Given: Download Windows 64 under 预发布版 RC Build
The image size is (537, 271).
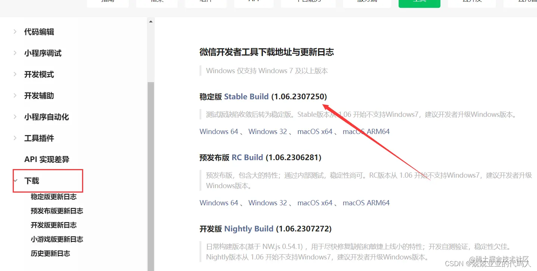Looking at the screenshot, I should pyautogui.click(x=219, y=203).
